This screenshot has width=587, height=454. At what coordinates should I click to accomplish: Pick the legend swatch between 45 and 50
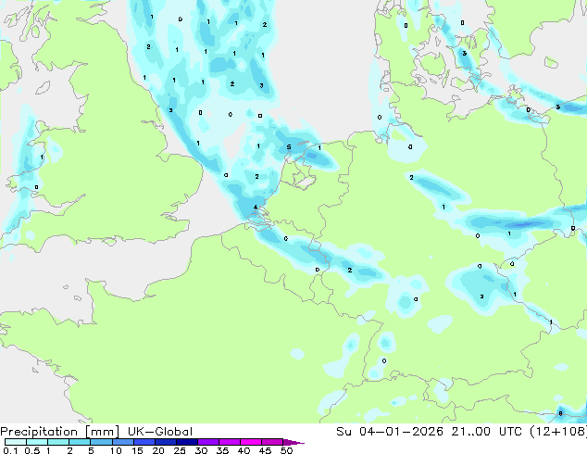click(x=272, y=442)
